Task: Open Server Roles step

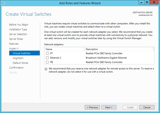Action: [16, 39]
